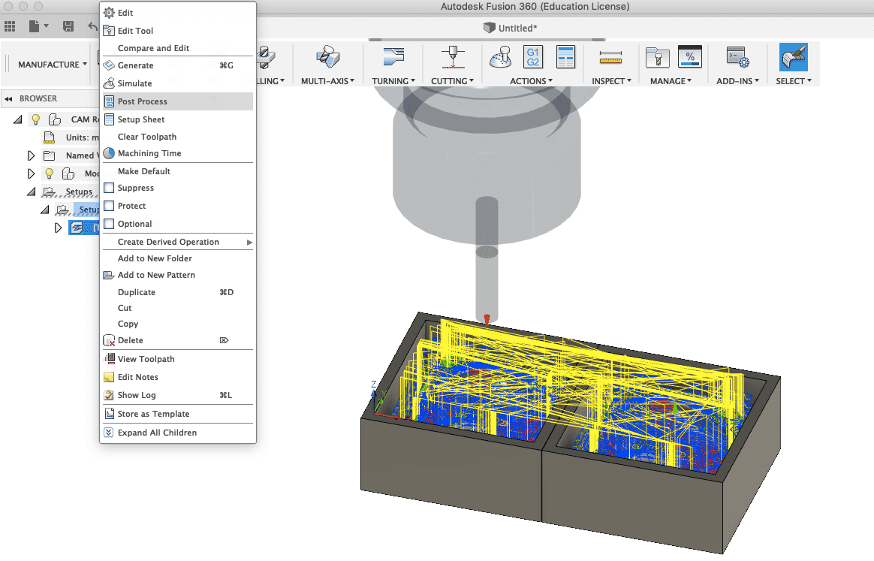Expand the Named Views tree node
Image resolution: width=874 pixels, height=561 pixels.
[32, 155]
